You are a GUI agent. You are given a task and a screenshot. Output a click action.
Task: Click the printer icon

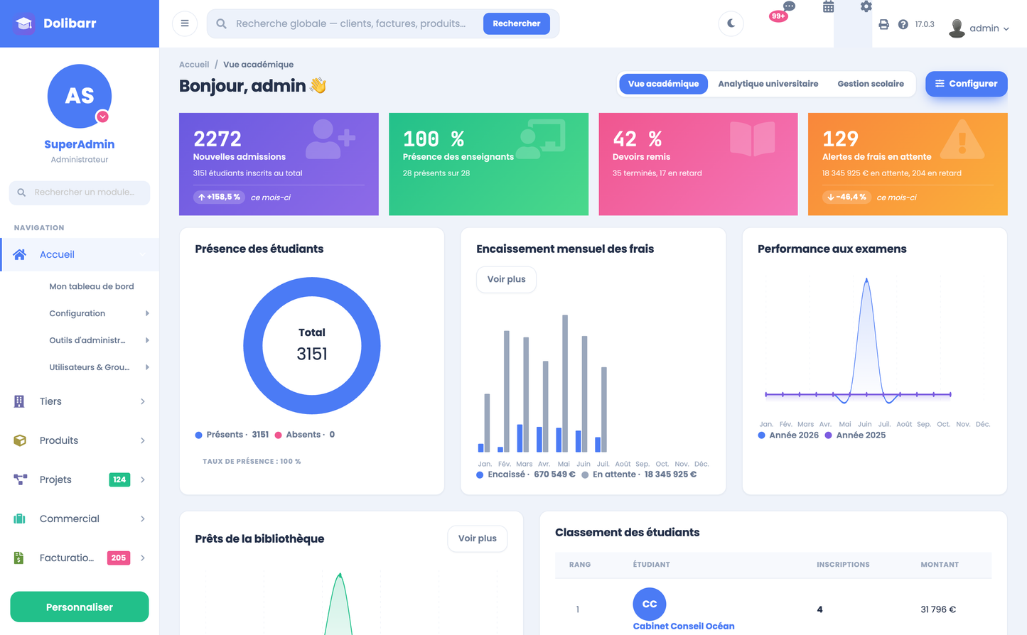coord(883,24)
